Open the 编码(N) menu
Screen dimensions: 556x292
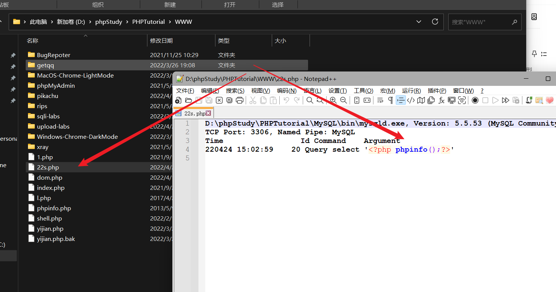[287, 91]
